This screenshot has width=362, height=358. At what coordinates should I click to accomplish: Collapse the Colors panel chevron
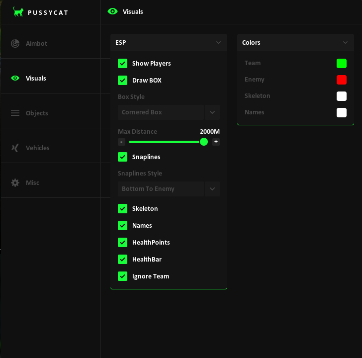pyautogui.click(x=345, y=42)
